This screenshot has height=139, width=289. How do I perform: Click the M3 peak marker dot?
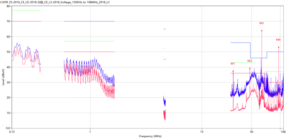coord(262,31)
